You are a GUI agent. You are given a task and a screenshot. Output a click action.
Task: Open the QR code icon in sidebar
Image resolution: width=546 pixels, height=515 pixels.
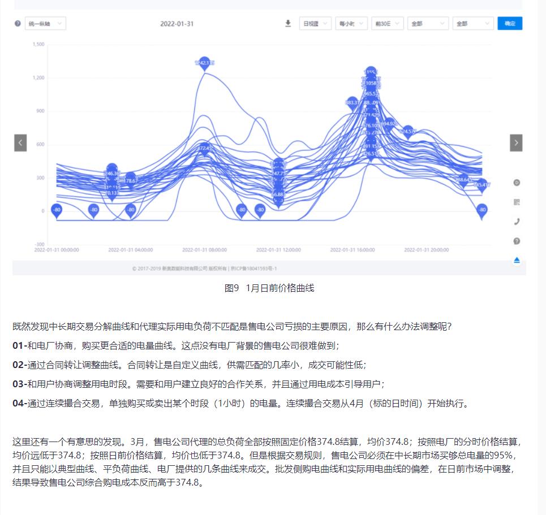click(517, 202)
